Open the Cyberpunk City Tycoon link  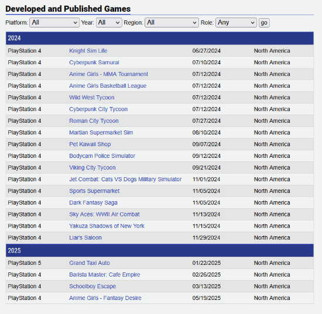98,109
